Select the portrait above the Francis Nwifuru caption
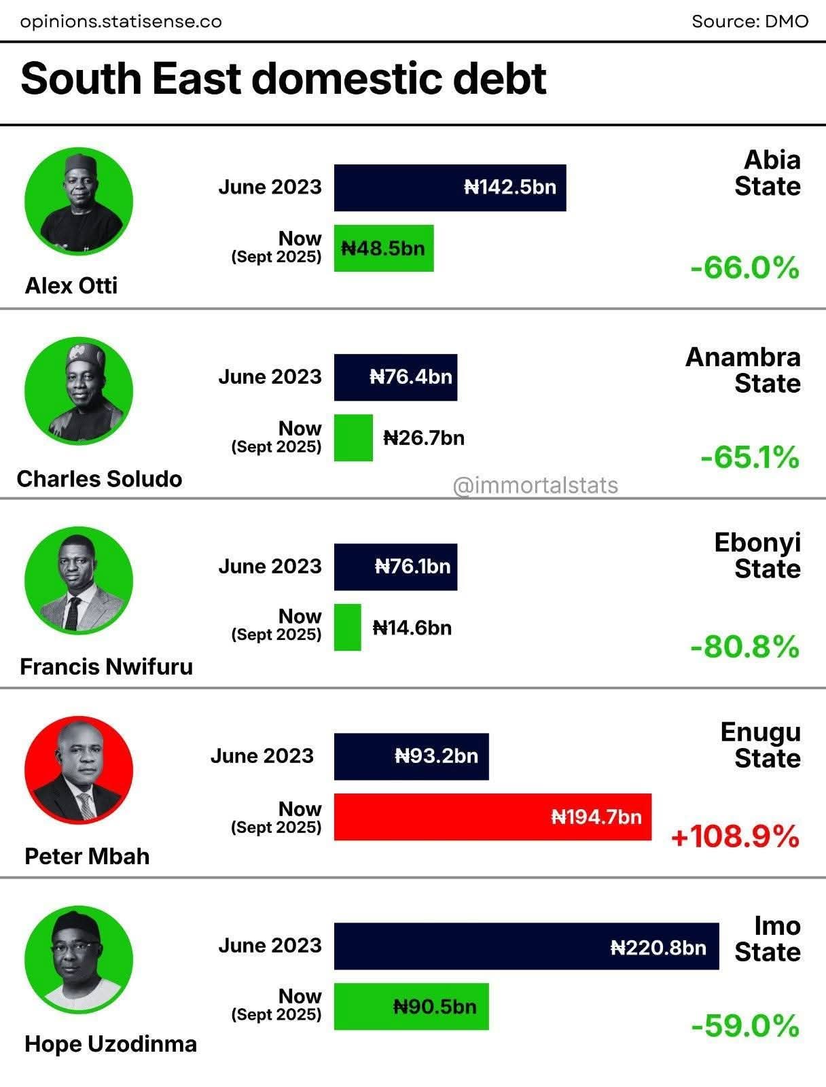This screenshot has width=826, height=1087. (78, 580)
